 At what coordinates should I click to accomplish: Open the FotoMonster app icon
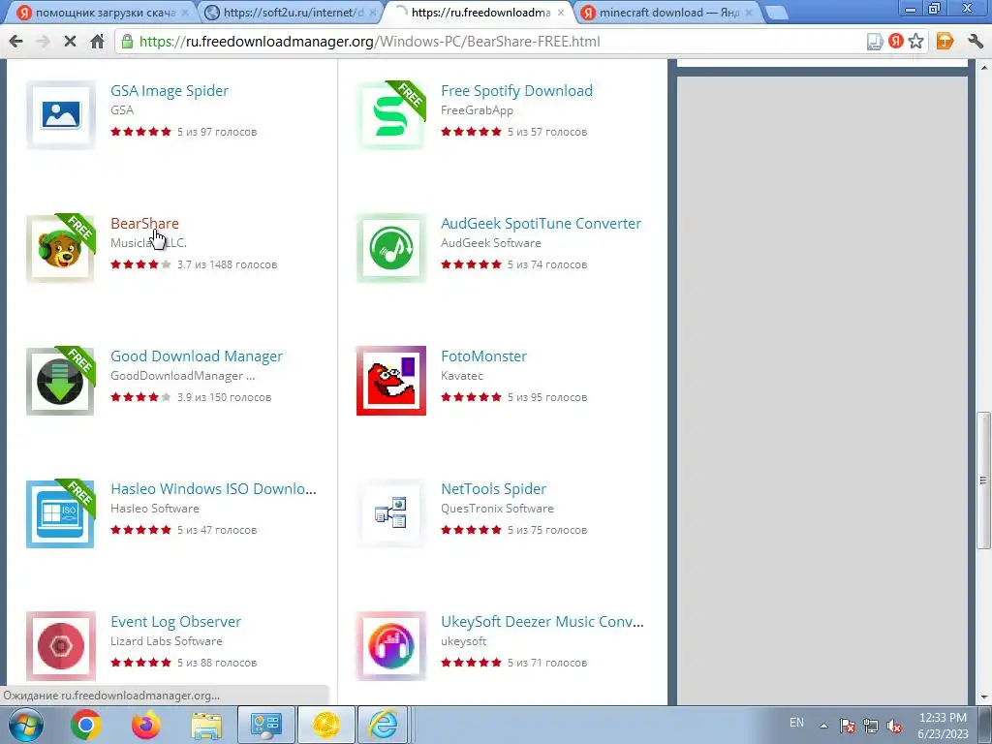pyautogui.click(x=391, y=380)
